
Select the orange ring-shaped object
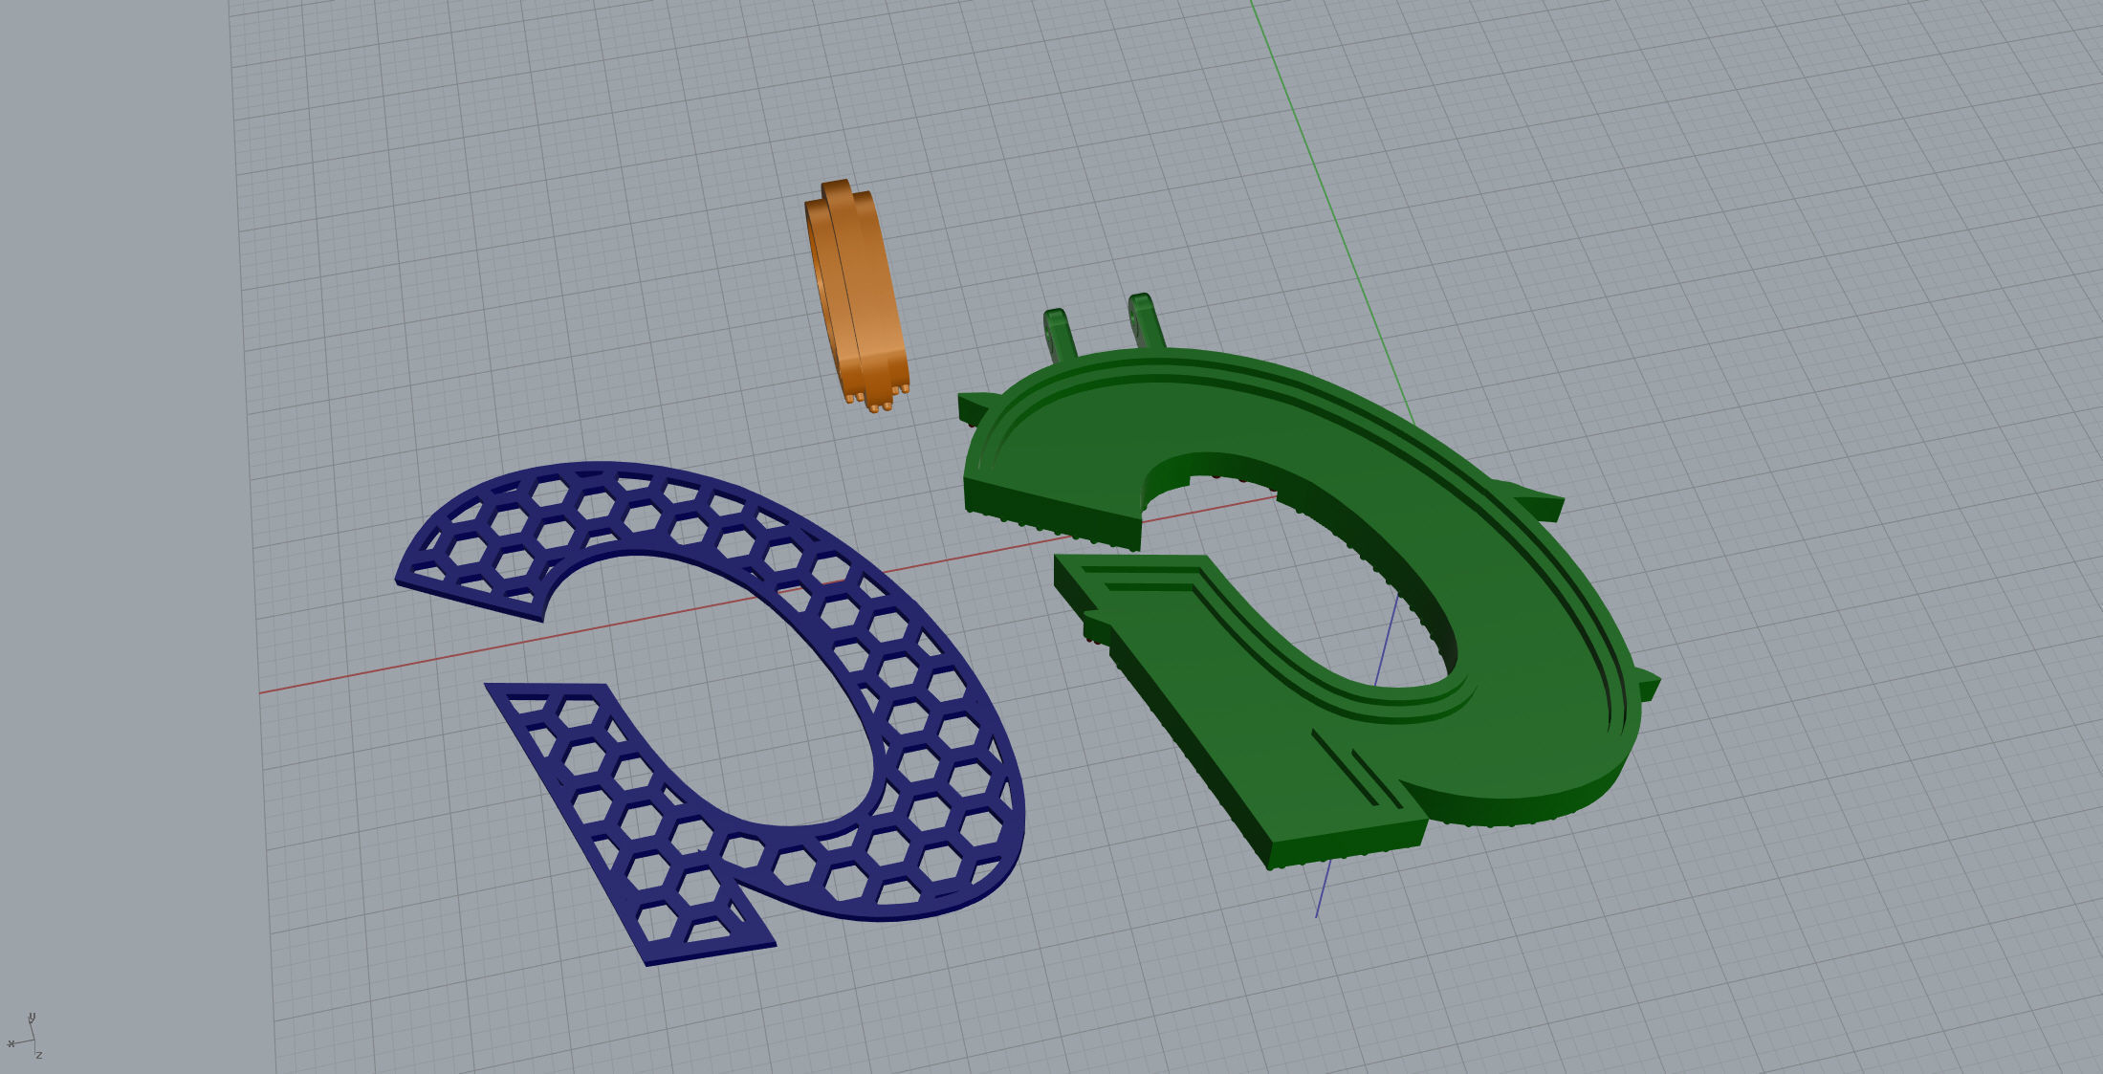[857, 296]
